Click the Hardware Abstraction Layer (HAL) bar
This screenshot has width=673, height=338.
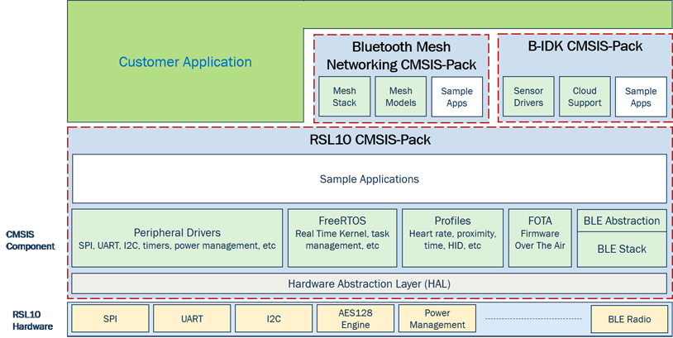coord(369,283)
